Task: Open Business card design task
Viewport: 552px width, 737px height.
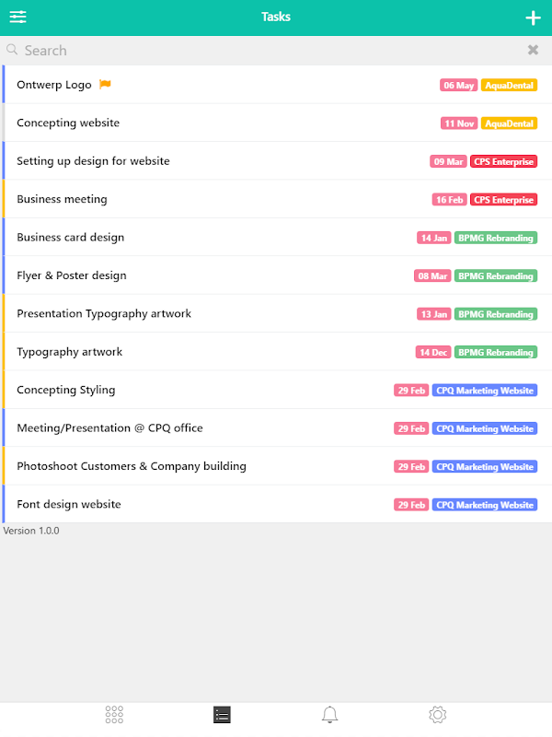Action: pos(70,237)
